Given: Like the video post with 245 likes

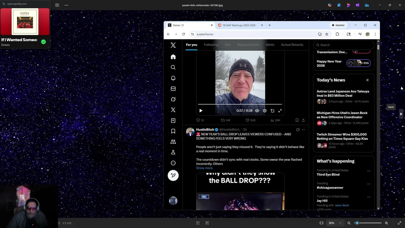Looking at the screenshot, I should (x=251, y=120).
